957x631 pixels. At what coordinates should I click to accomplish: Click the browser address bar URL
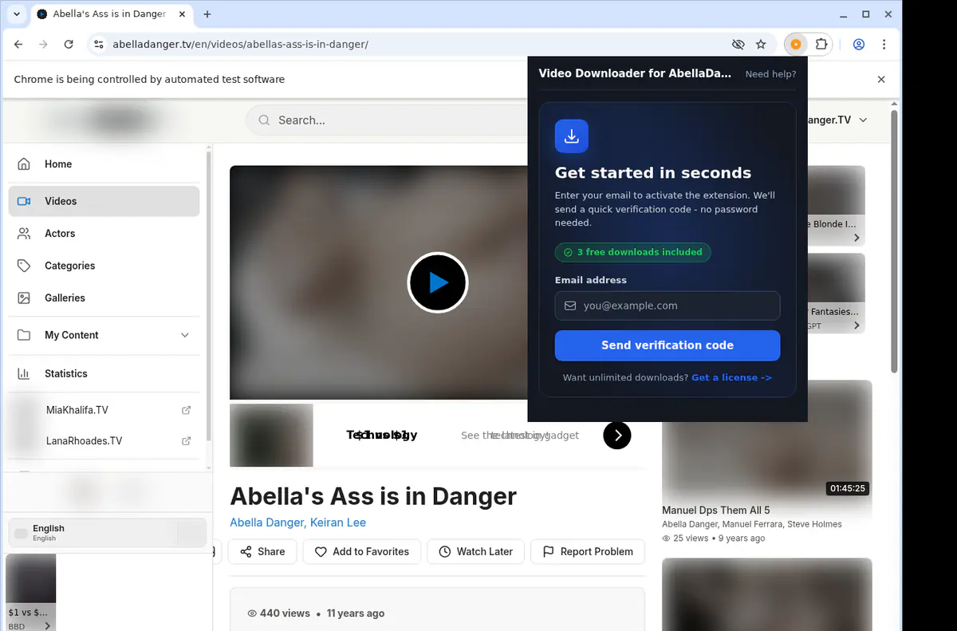pyautogui.click(x=240, y=45)
